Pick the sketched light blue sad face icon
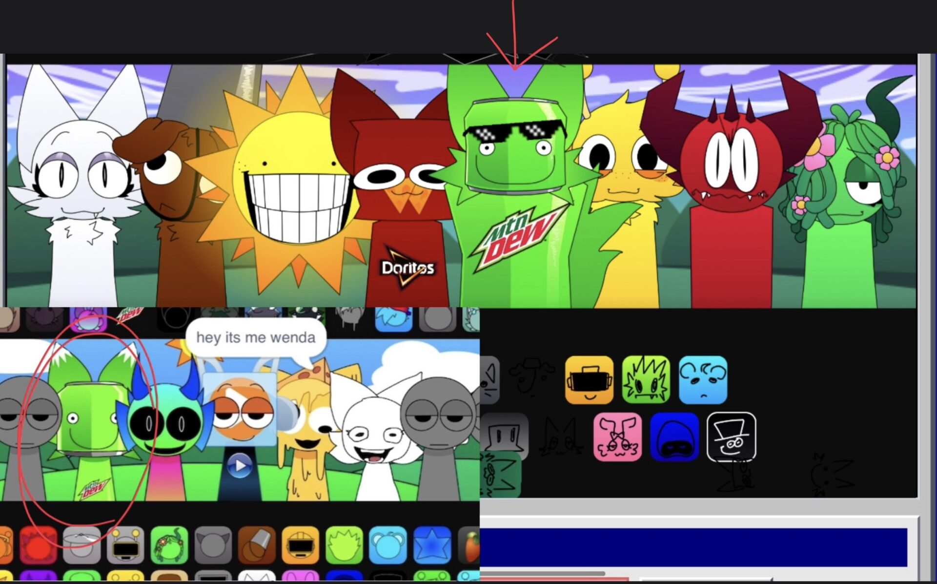This screenshot has width=937, height=584. pos(703,380)
